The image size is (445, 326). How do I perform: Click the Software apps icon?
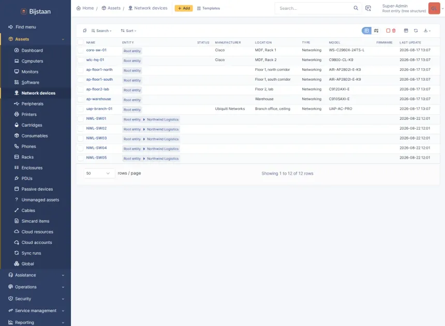pos(17,82)
